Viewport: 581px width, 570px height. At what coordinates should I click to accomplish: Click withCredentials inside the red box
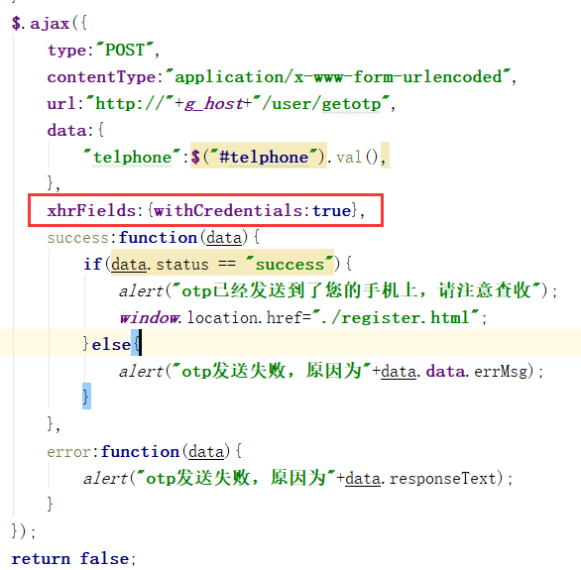[229, 211]
